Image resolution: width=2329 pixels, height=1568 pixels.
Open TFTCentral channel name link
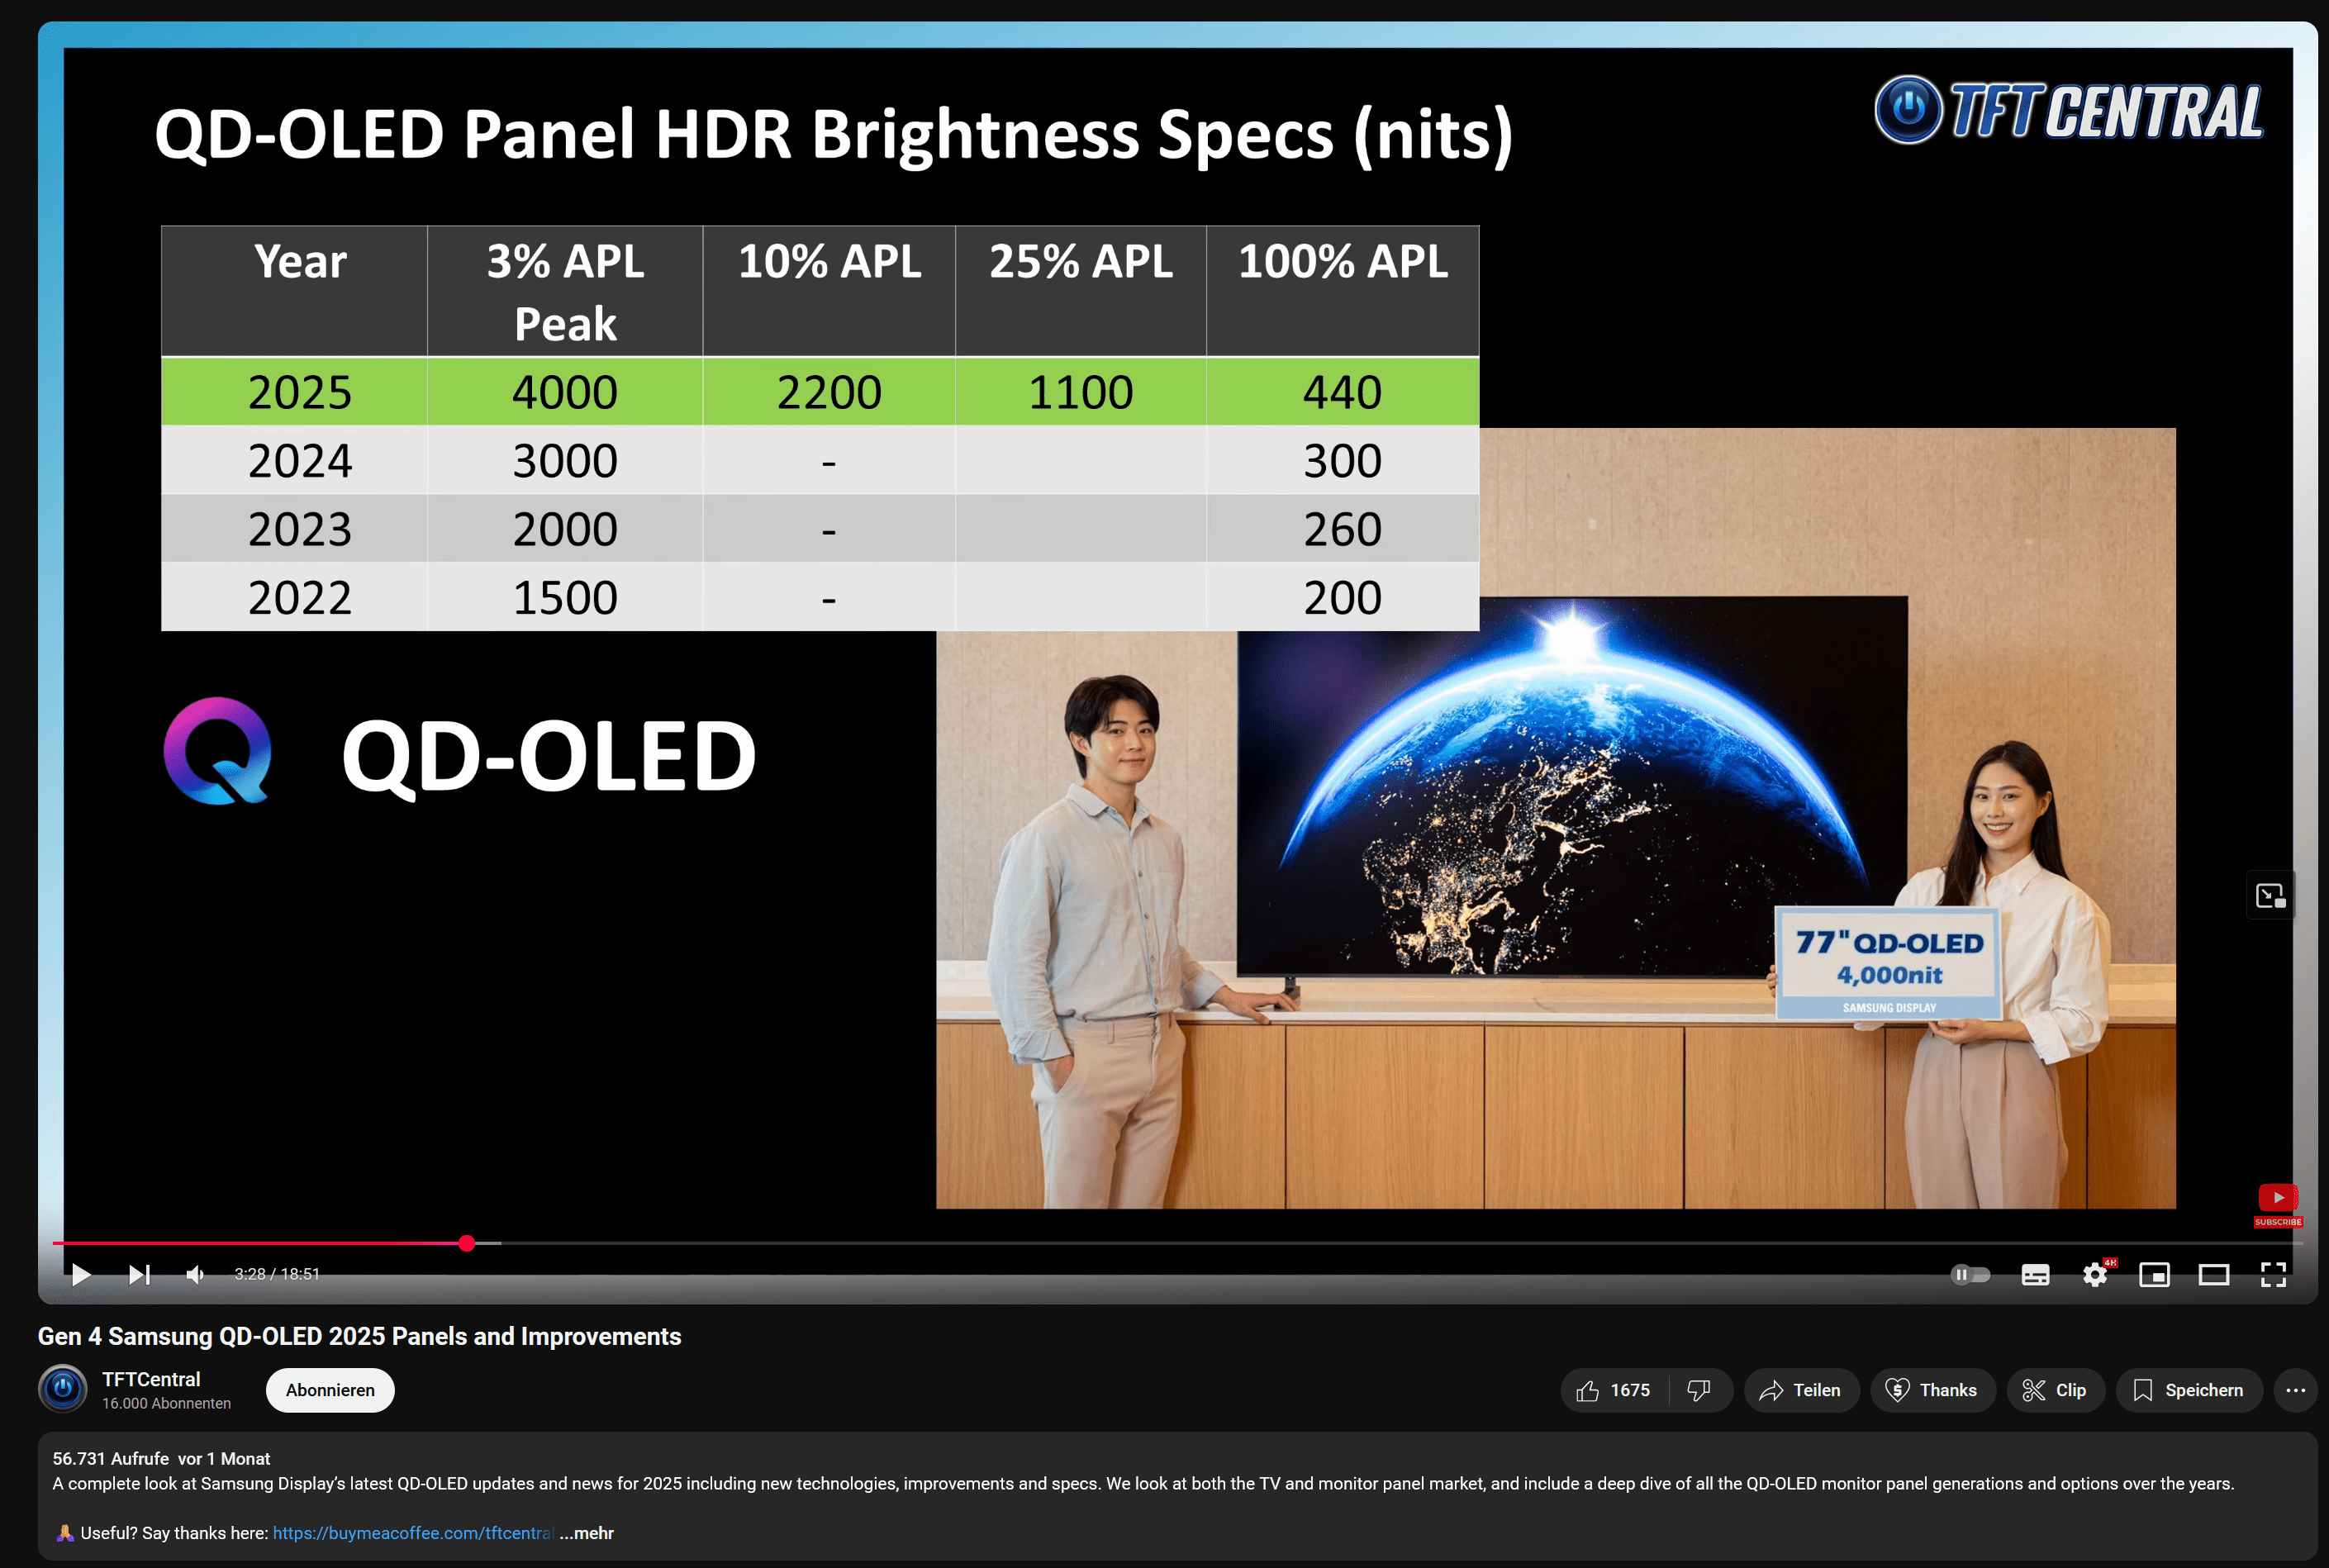pos(151,1379)
